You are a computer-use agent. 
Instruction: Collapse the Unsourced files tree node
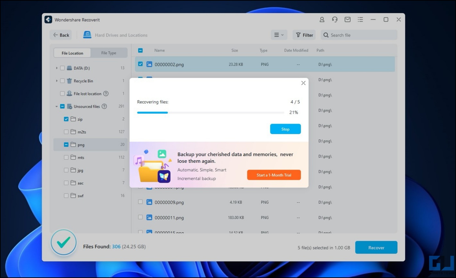[57, 106]
